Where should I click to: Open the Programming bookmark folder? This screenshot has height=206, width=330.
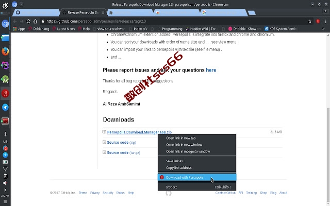(170, 29)
